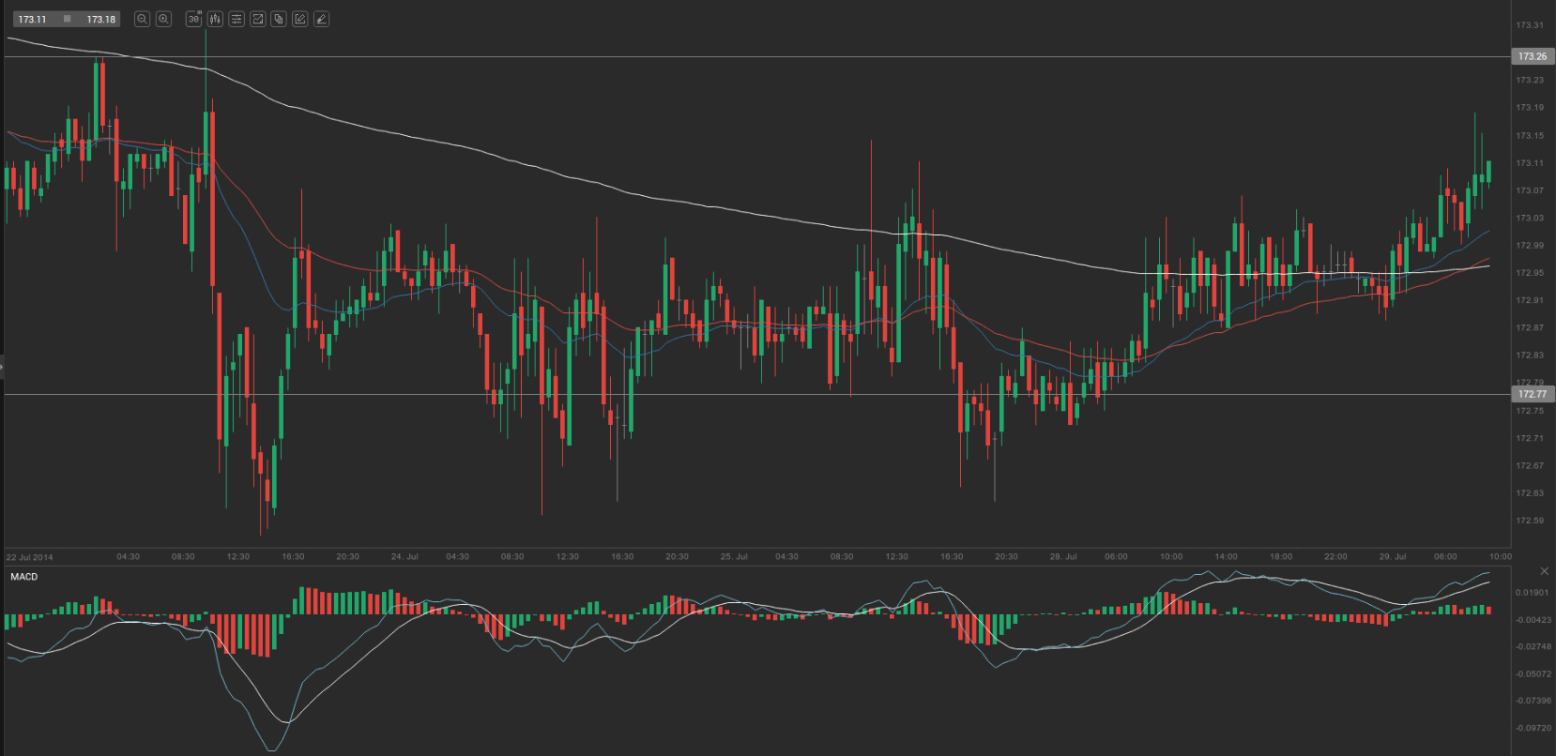
Task: Select the edit note pencil-in-square icon
Action: [300, 19]
